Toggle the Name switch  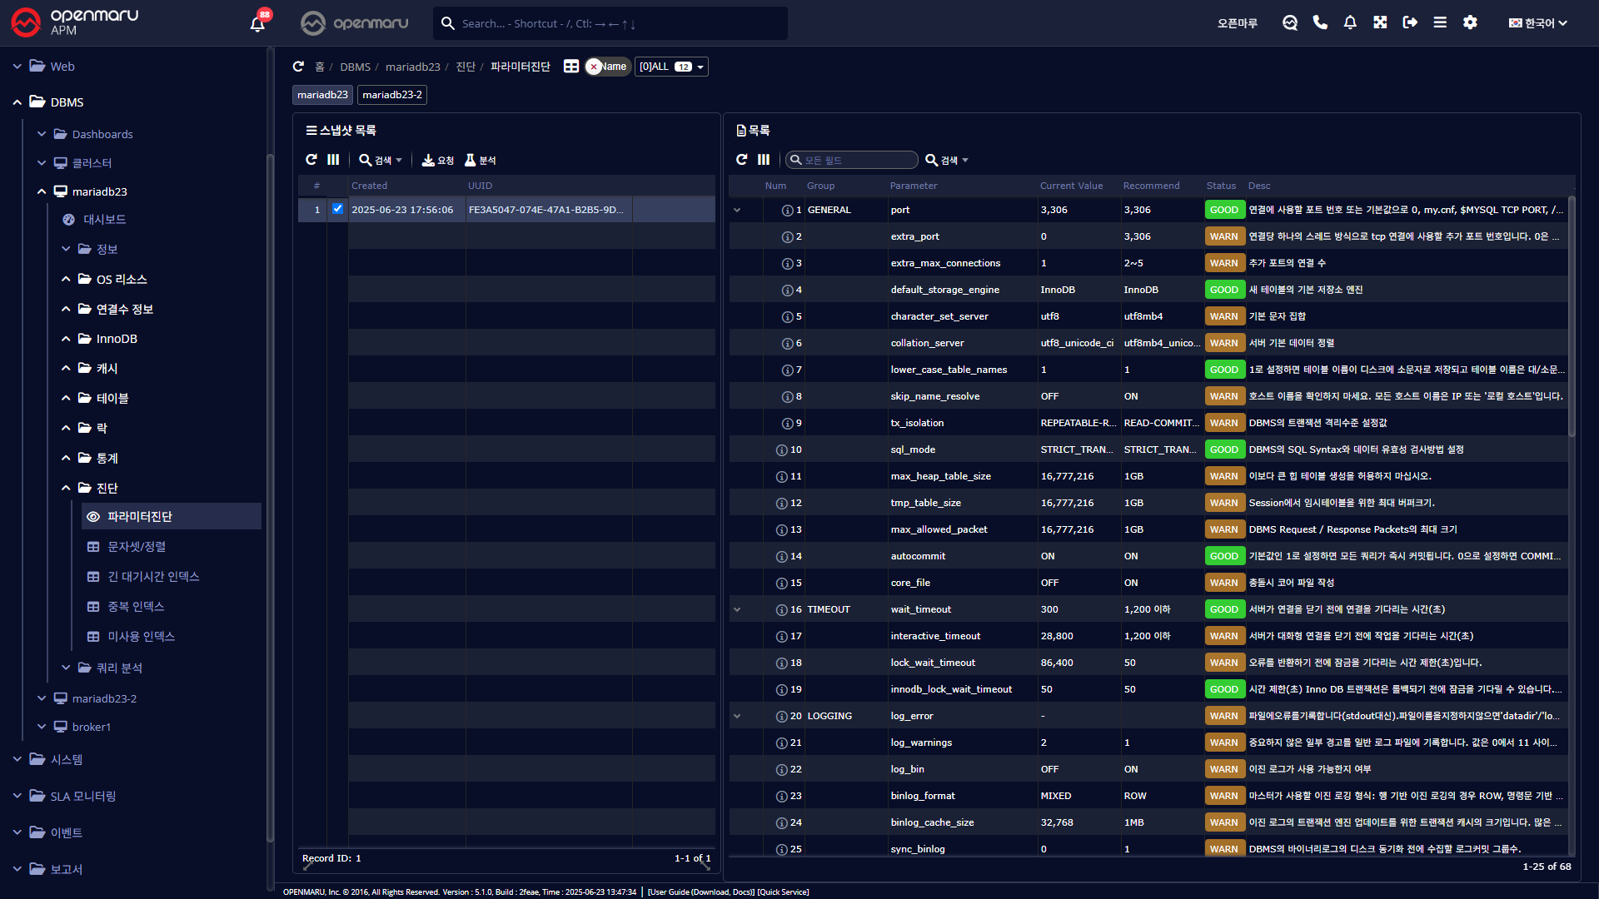click(607, 67)
